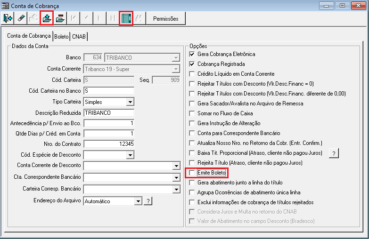Click Antecedência p/ Envio ao Bco. field
This screenshot has width=369, height=239.
pos(109,123)
